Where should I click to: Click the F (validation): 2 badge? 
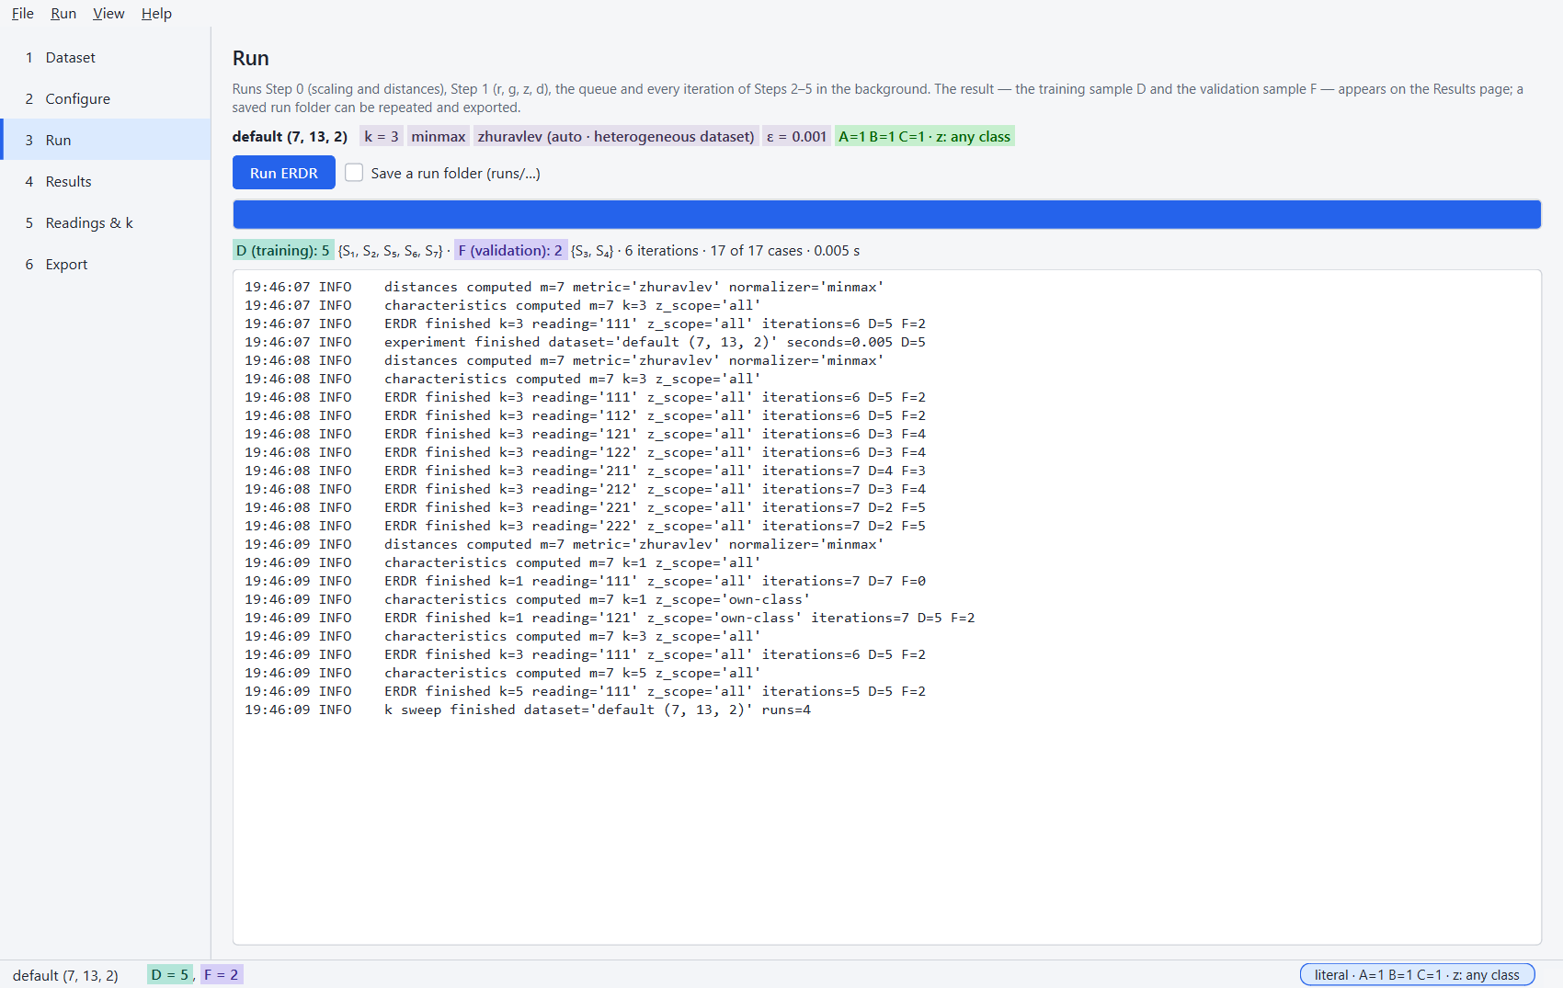[x=510, y=250]
